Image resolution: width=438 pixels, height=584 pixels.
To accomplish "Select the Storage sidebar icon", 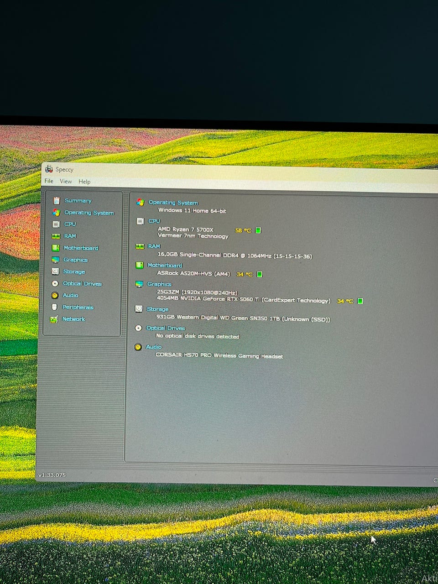I will (55, 271).
